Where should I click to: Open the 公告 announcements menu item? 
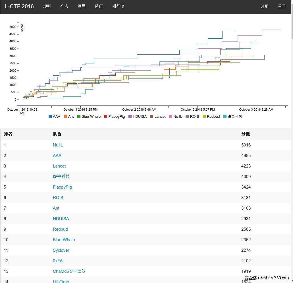(64, 6)
